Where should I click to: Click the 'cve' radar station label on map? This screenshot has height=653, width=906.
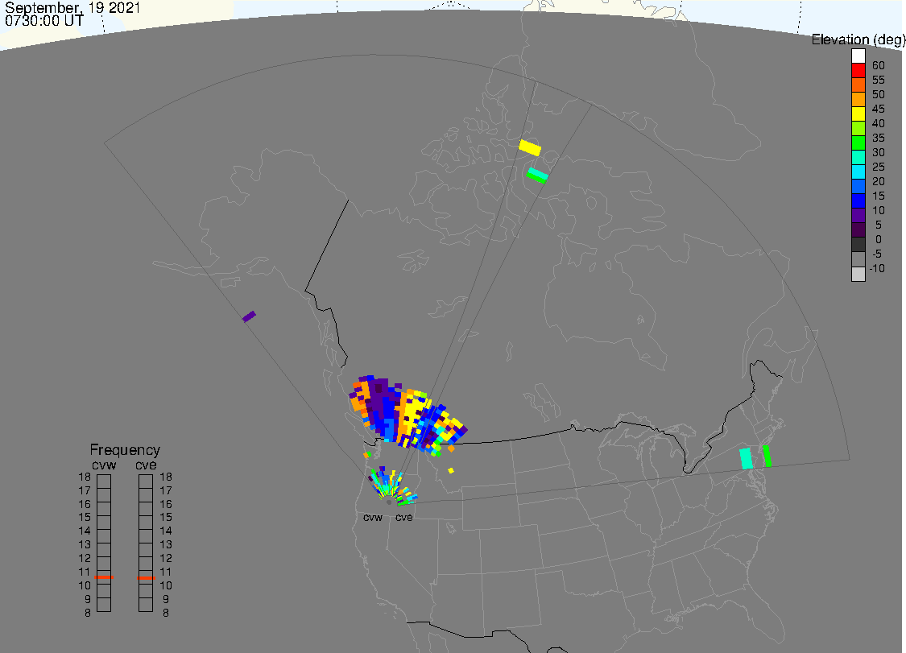click(x=404, y=517)
